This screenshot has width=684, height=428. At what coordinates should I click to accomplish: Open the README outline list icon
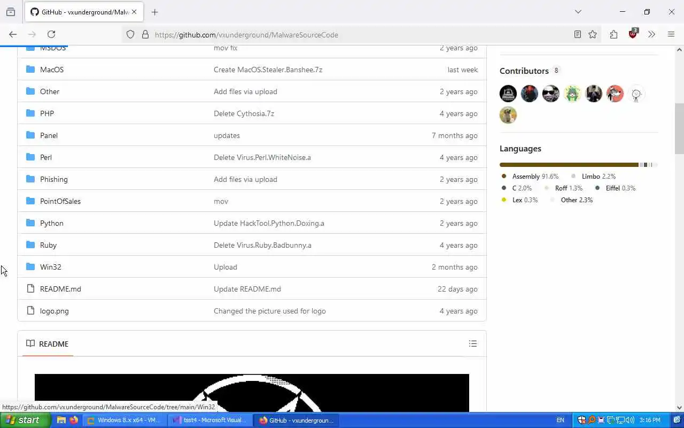pyautogui.click(x=473, y=343)
